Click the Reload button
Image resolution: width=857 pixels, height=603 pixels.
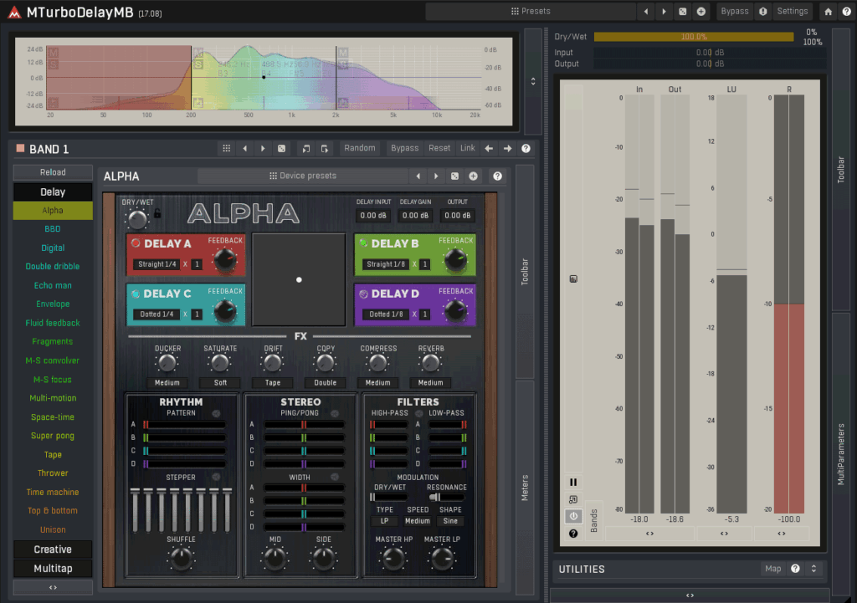coord(53,172)
